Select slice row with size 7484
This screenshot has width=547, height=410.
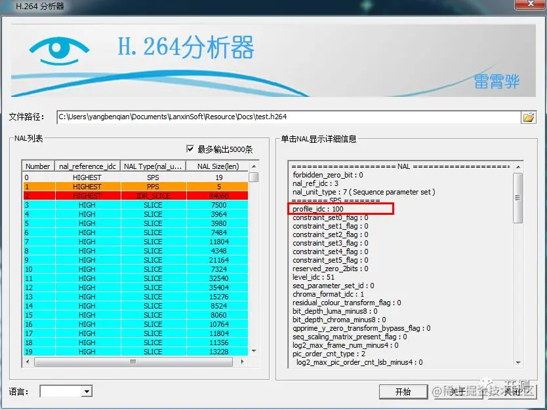tap(136, 233)
